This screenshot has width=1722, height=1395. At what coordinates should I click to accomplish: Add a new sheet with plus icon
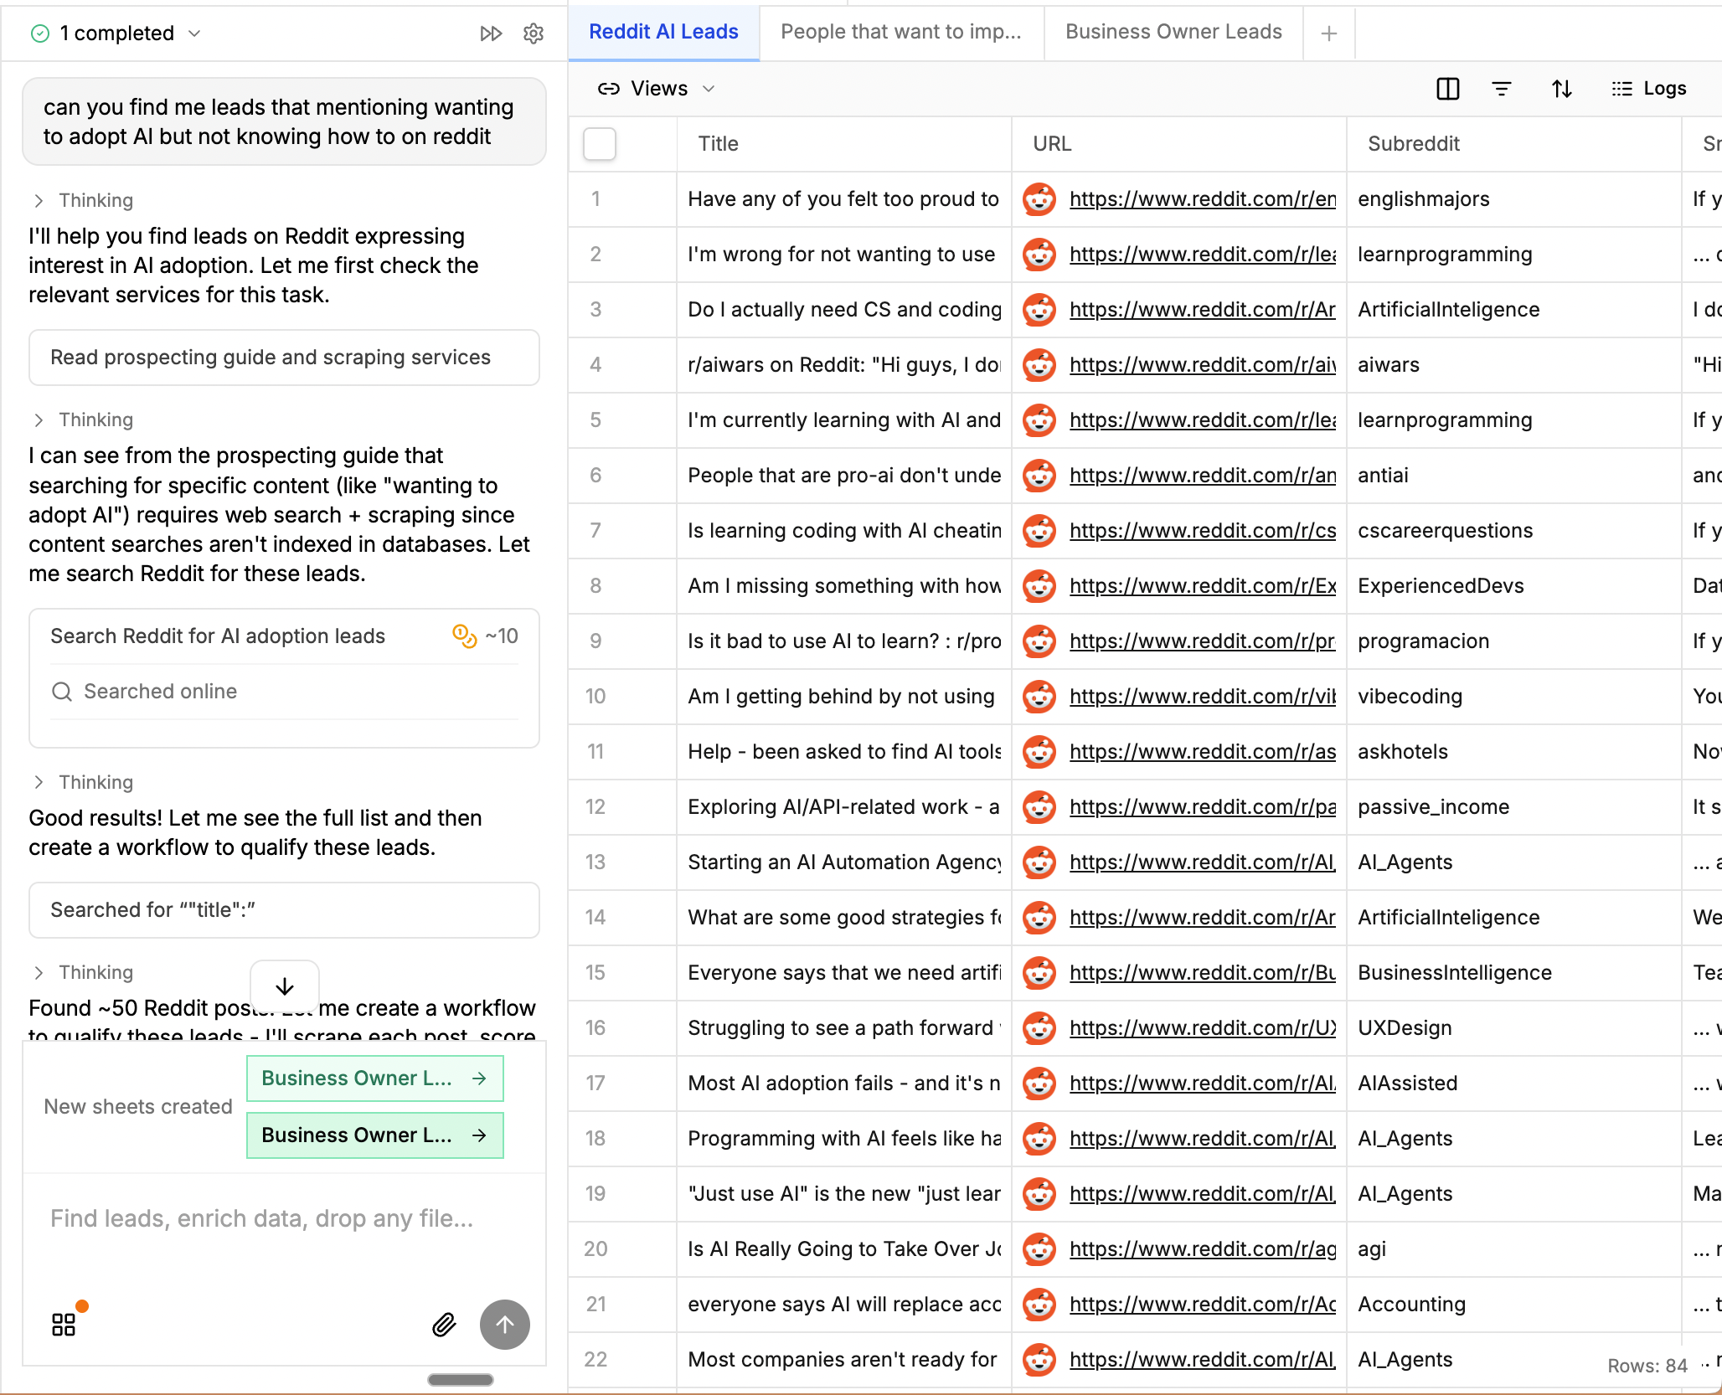point(1328,33)
